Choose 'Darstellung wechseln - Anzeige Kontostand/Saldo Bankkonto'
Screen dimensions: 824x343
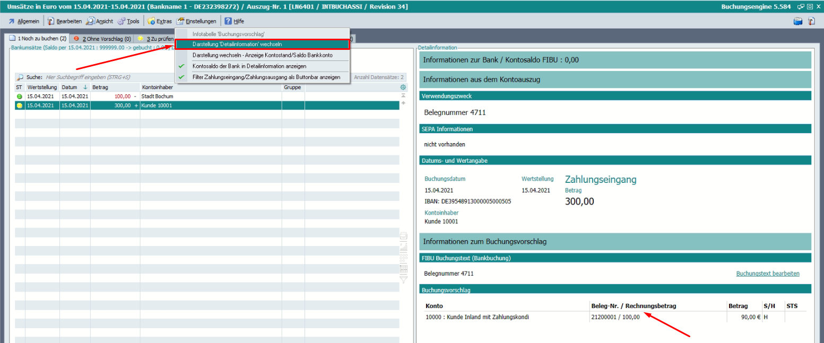[x=262, y=55]
